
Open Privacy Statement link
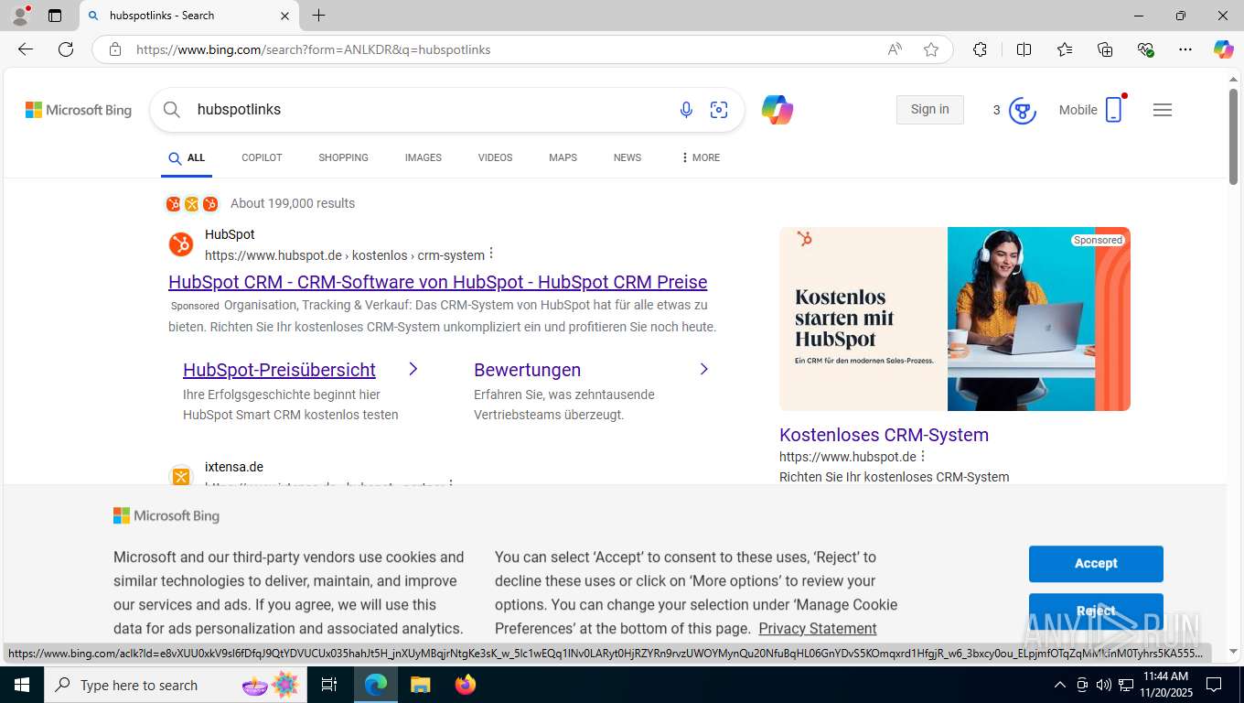[818, 628]
